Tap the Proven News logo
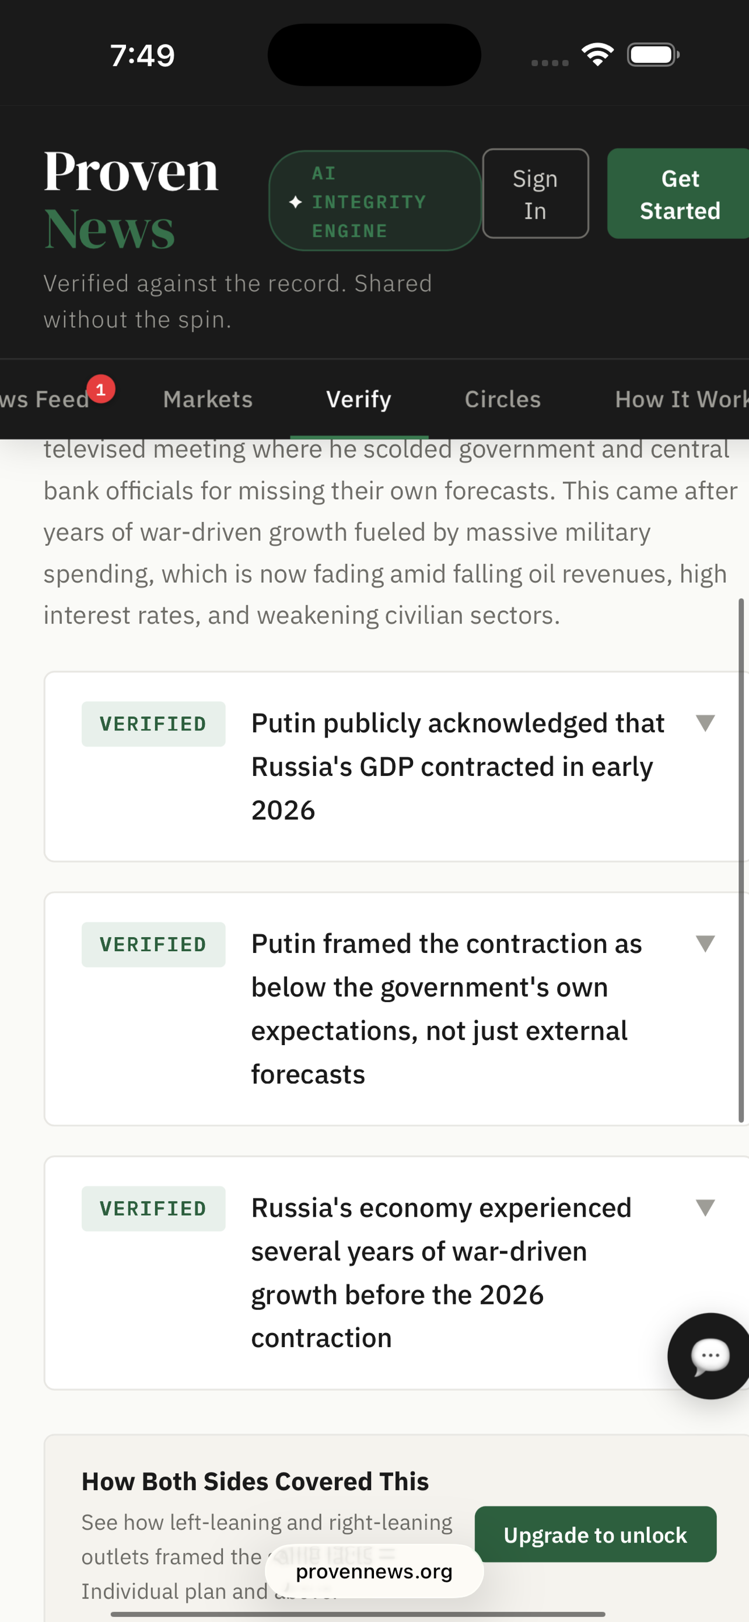 [x=131, y=200]
